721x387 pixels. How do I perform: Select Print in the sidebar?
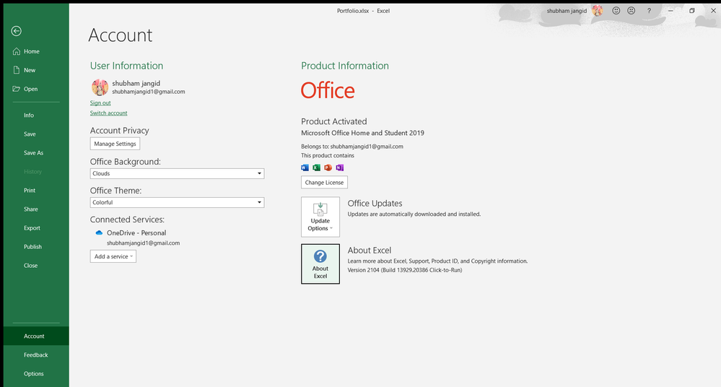click(x=36, y=191)
